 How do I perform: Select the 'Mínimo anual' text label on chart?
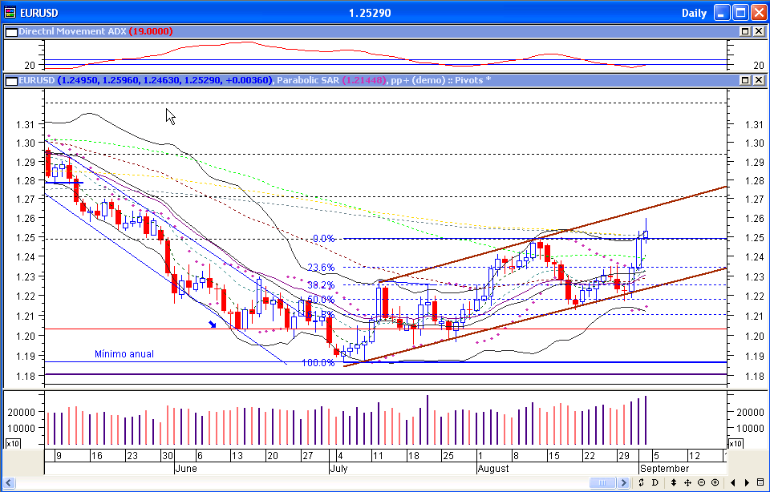[124, 353]
